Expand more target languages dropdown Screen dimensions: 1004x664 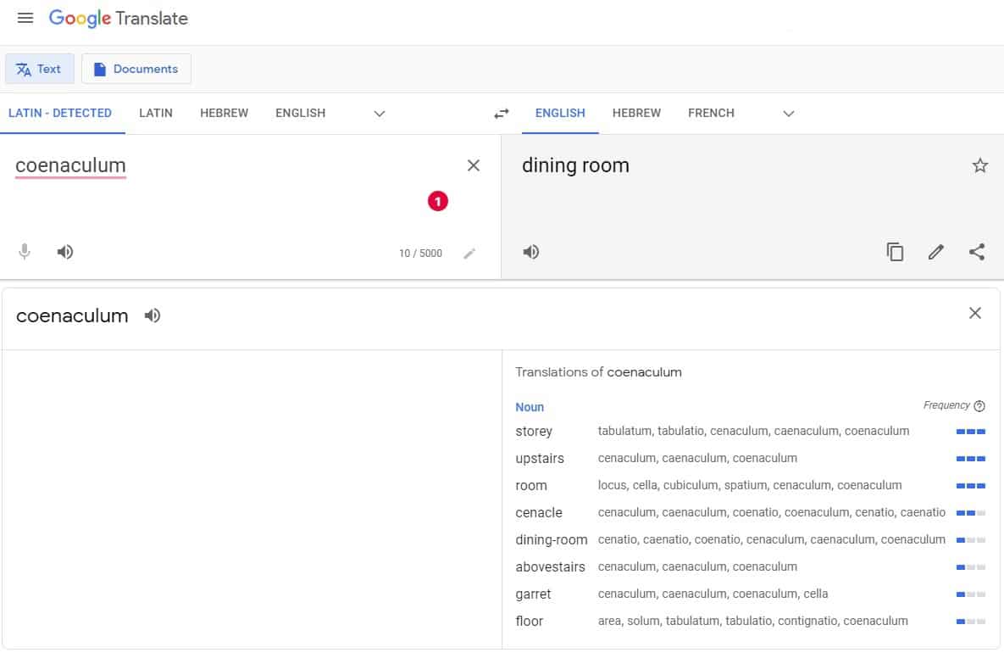tap(789, 113)
